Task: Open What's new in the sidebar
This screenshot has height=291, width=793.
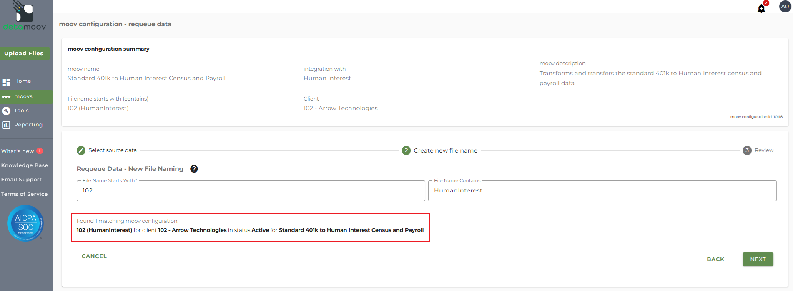Action: click(18, 151)
